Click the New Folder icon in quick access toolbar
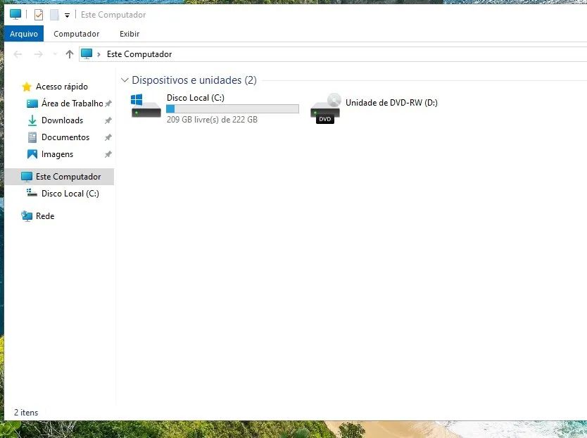 tap(55, 15)
